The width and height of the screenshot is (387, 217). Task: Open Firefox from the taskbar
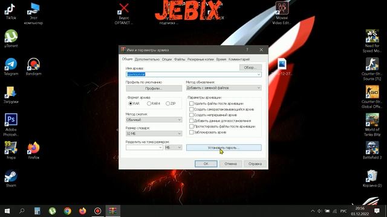[x=82, y=211]
